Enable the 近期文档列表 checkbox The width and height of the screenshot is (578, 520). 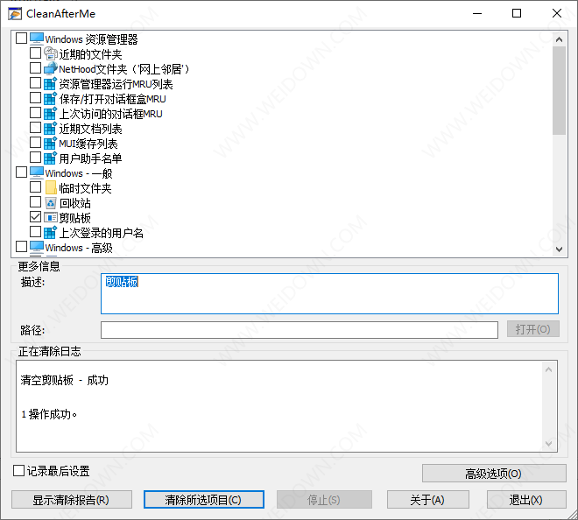click(x=35, y=128)
